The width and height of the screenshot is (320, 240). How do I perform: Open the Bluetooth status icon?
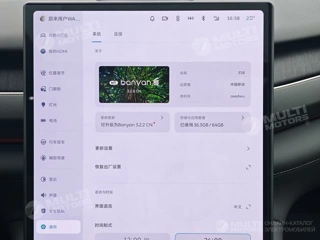pyautogui.click(x=203, y=18)
